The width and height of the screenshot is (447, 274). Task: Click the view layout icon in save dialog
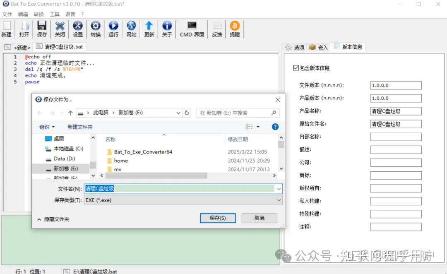click(249, 127)
